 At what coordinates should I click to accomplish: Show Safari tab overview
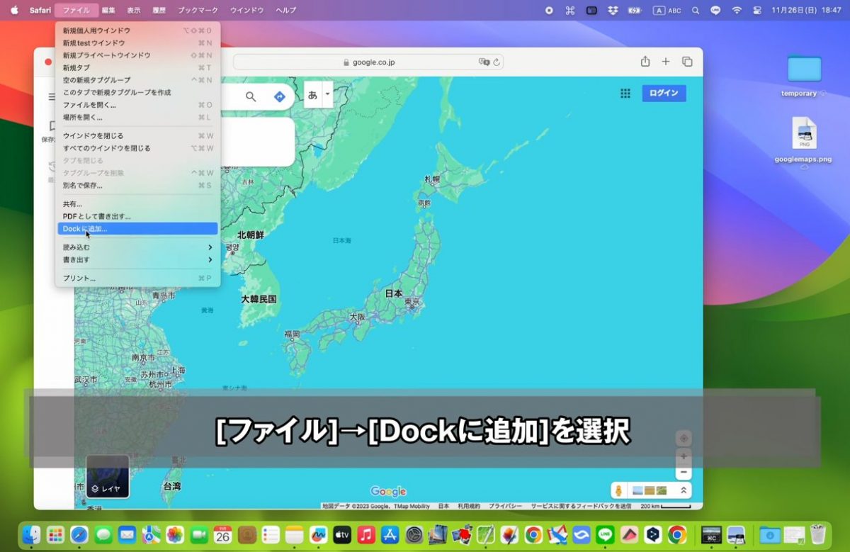pos(687,62)
